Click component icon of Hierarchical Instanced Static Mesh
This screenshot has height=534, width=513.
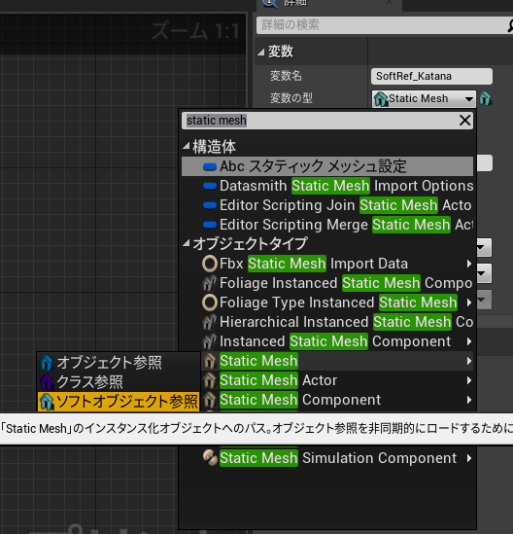tap(210, 322)
